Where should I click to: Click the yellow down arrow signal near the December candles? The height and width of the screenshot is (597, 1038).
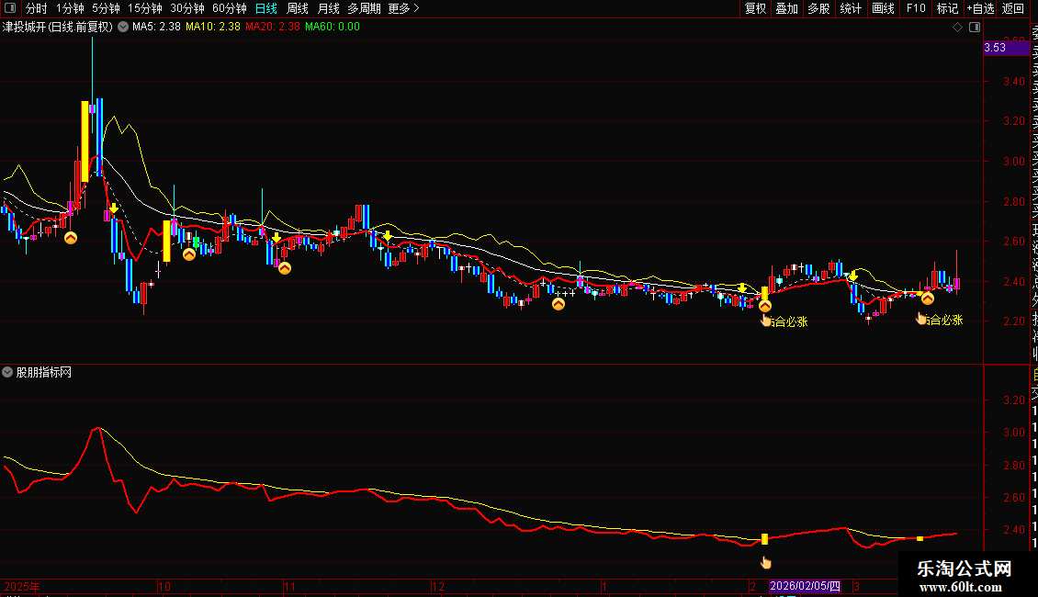388,236
